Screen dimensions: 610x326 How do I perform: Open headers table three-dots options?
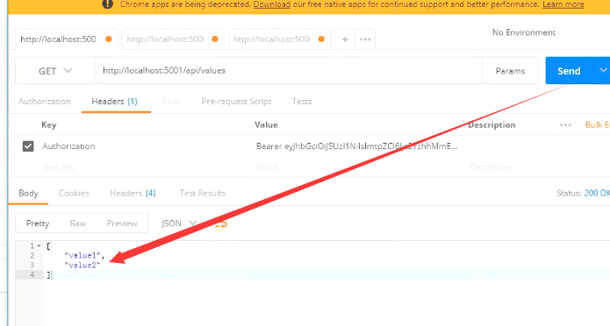[565, 125]
